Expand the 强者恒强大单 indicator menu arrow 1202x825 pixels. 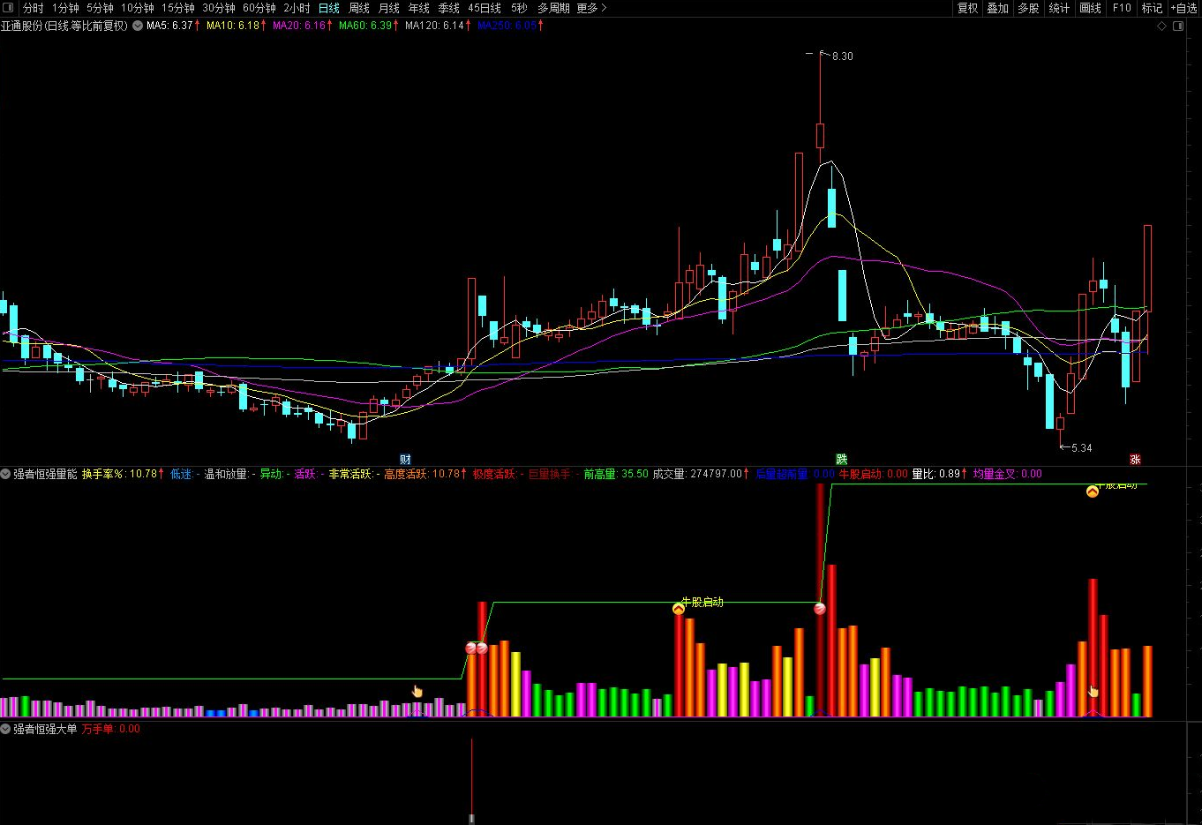5,729
